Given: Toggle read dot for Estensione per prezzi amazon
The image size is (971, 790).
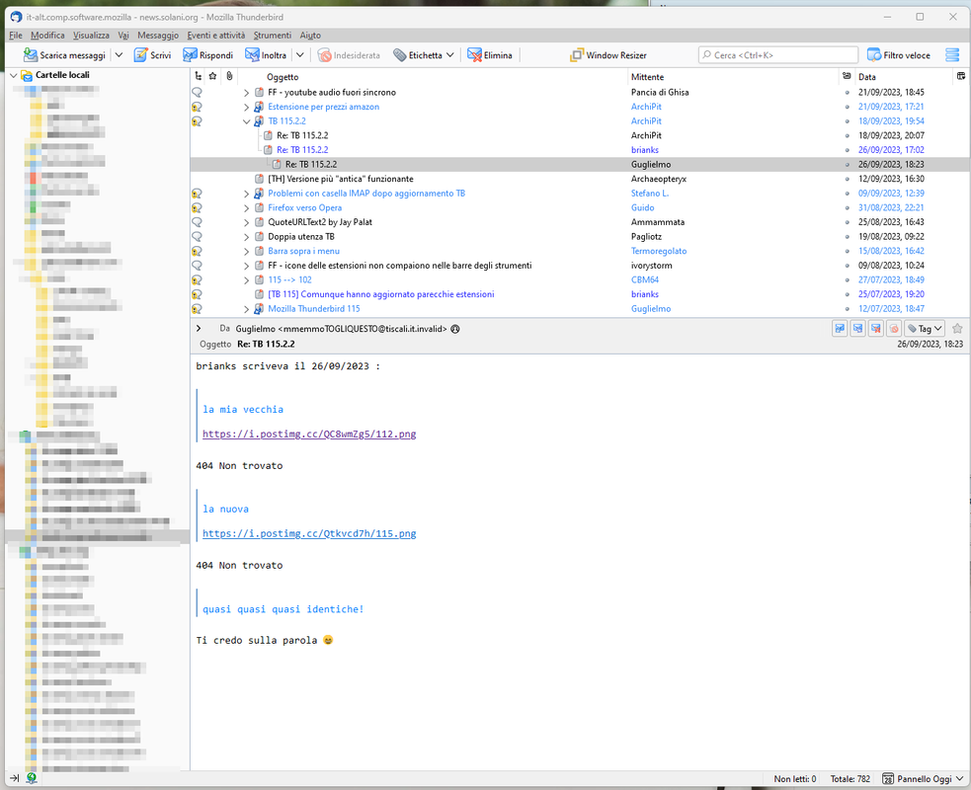Looking at the screenshot, I should click(848, 107).
